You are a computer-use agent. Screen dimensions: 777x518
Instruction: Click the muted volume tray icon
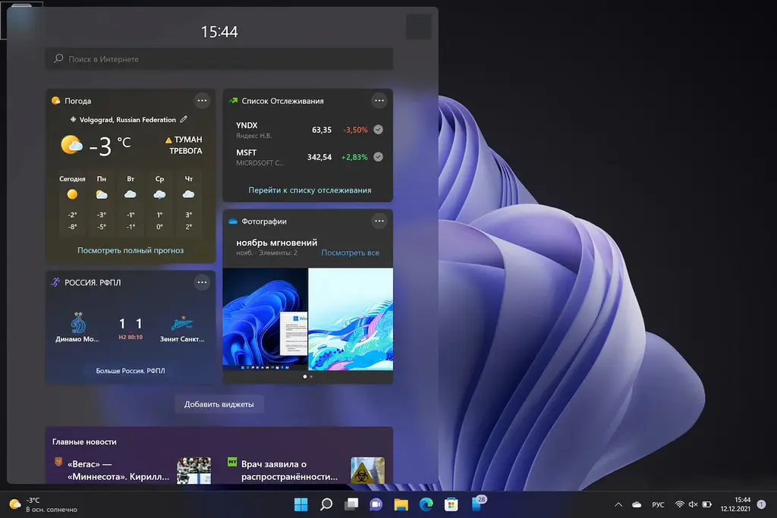coord(693,504)
